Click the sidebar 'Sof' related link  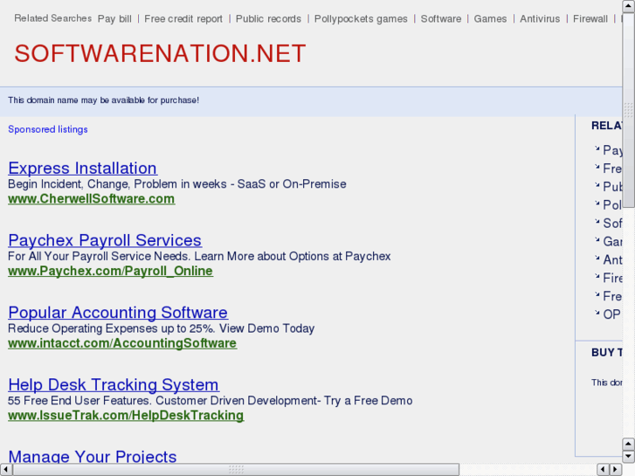(x=612, y=224)
